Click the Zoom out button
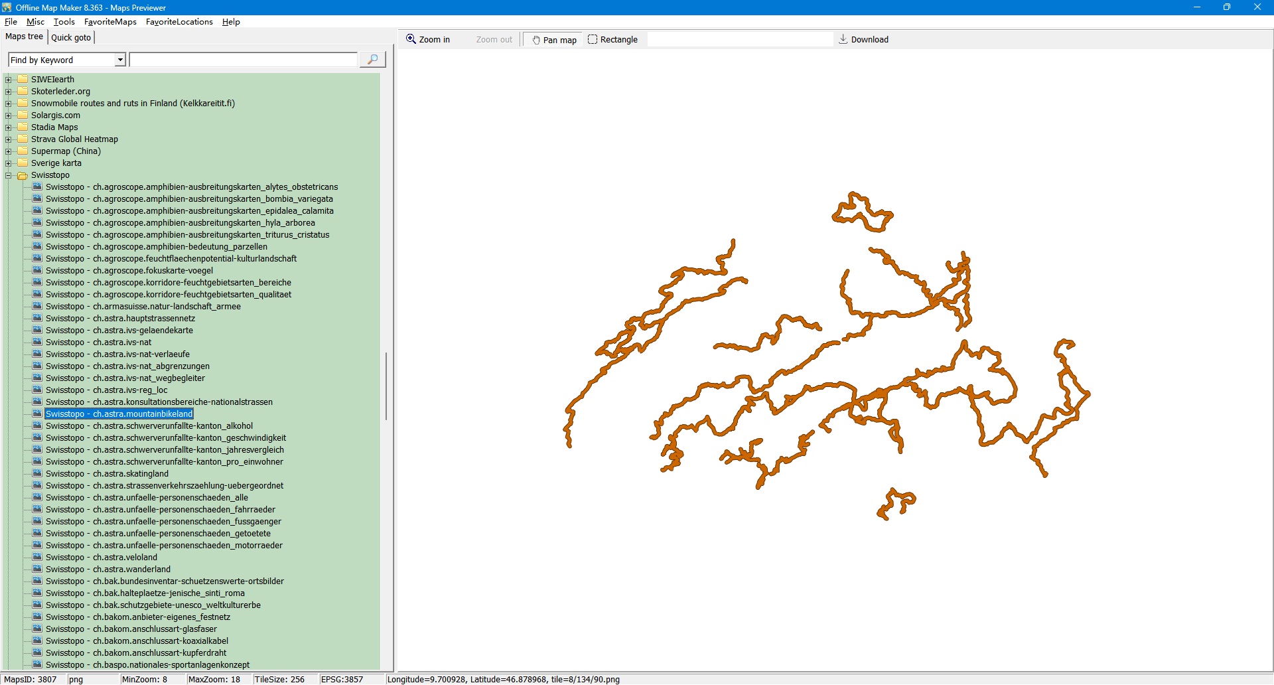The image size is (1274, 685). [494, 40]
